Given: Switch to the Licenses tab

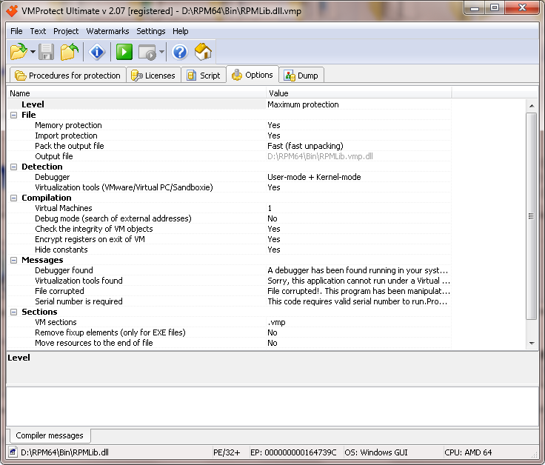Looking at the screenshot, I should click(153, 76).
